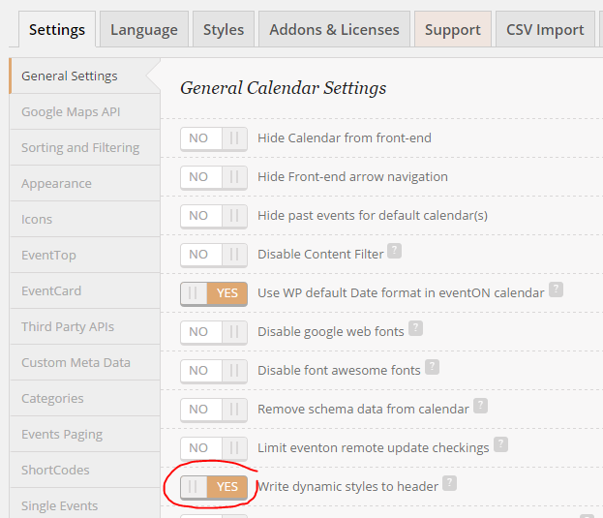Show tooltip for Limit eventon remote update checkings
This screenshot has width=603, height=518.
coord(500,444)
